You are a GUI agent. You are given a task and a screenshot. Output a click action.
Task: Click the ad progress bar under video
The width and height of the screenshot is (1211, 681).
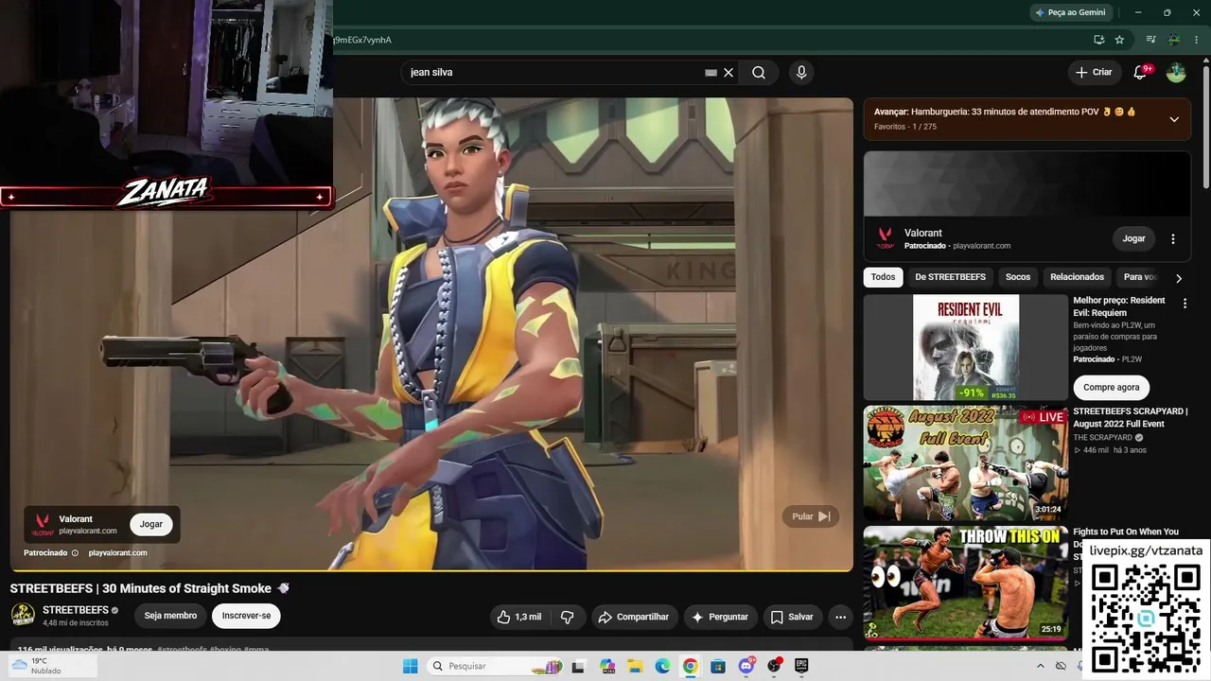431,570
